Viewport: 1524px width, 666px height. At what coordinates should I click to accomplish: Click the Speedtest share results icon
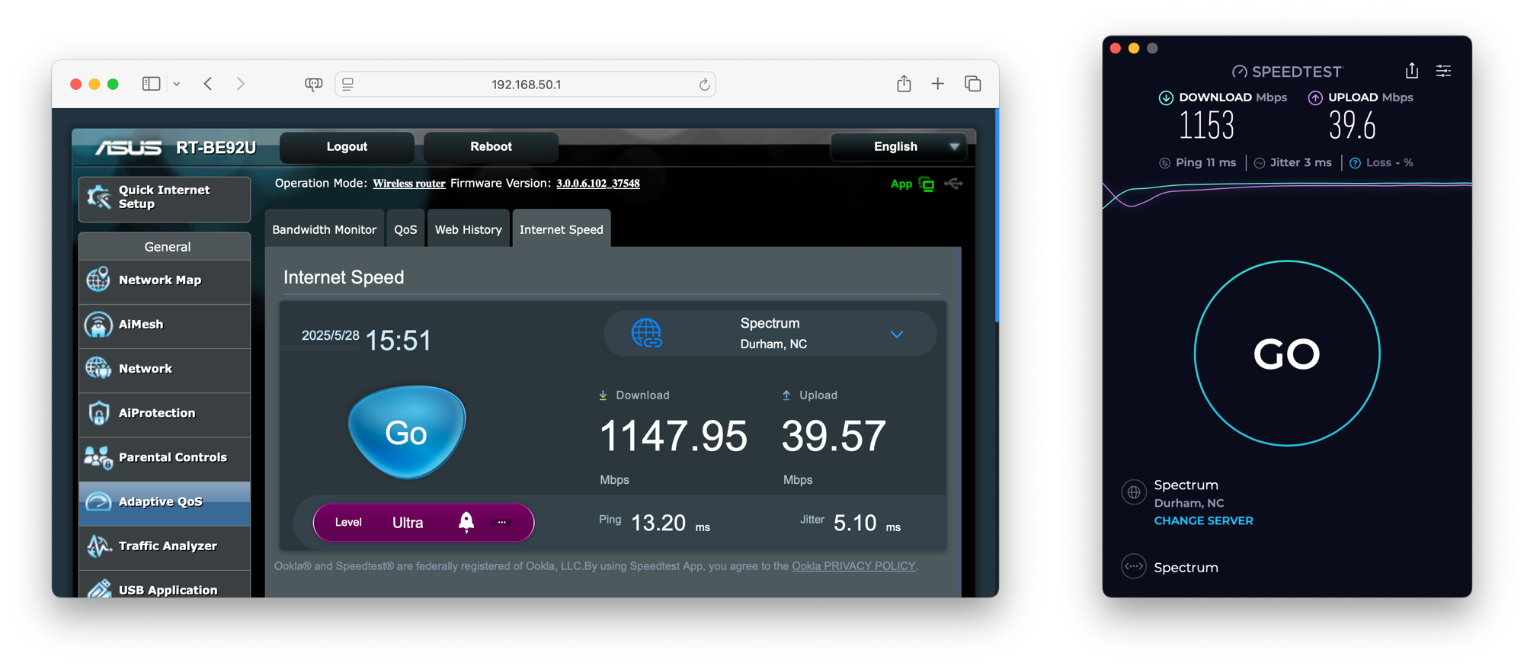tap(1411, 71)
